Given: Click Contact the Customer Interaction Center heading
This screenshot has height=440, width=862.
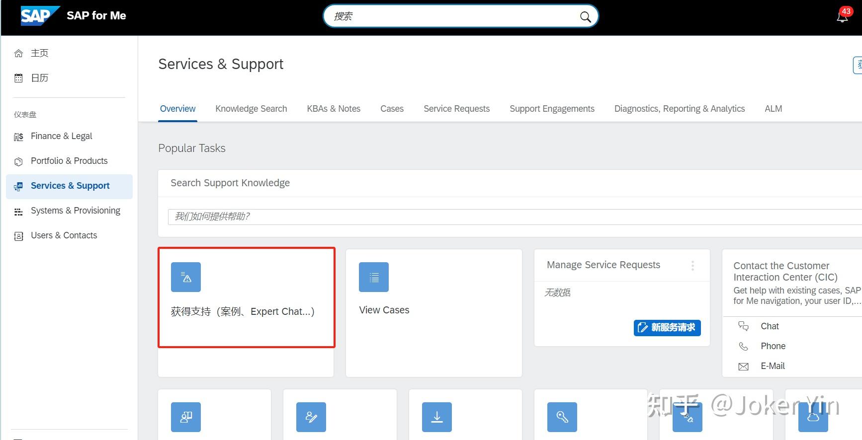Looking at the screenshot, I should (785, 272).
